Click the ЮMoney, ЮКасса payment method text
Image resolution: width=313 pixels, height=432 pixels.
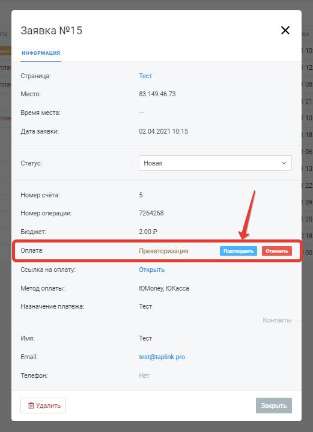click(164, 288)
